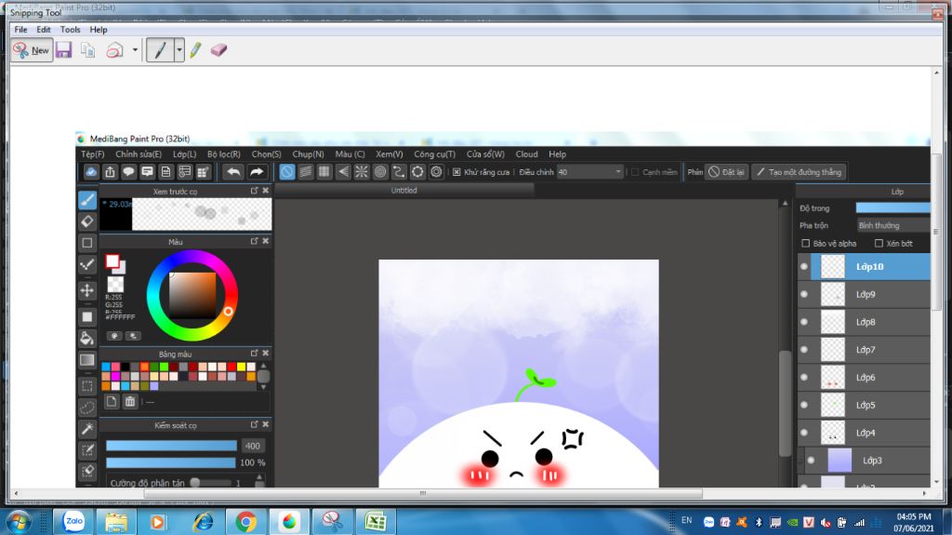Select the Eraser tool in MediBang
The width and height of the screenshot is (952, 535).
tap(87, 221)
